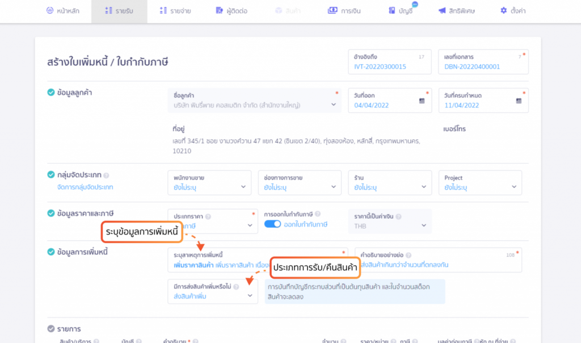Click the help icon next to การออกใบกำกับภาษี
The height and width of the screenshot is (343, 581).
318,214
